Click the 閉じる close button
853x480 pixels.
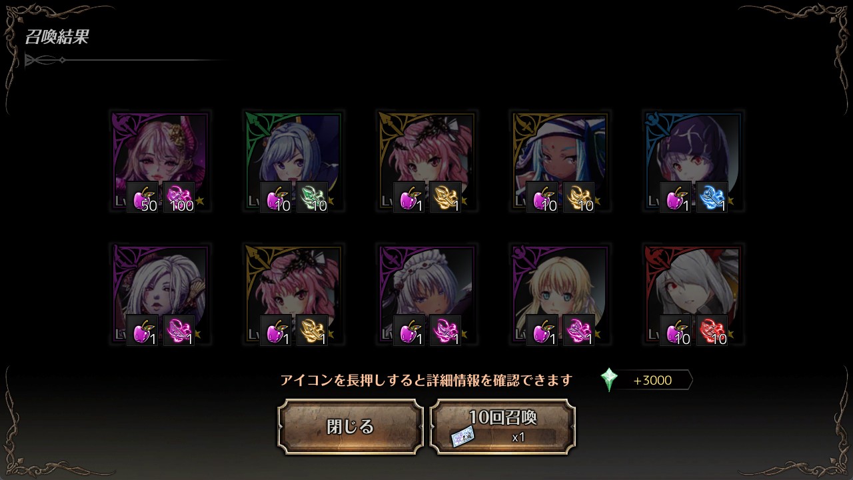click(351, 427)
